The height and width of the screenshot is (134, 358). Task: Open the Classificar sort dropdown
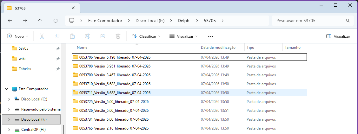click(x=146, y=36)
